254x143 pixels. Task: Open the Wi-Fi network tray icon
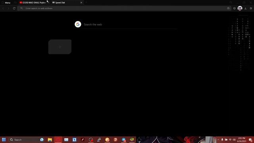(230, 139)
